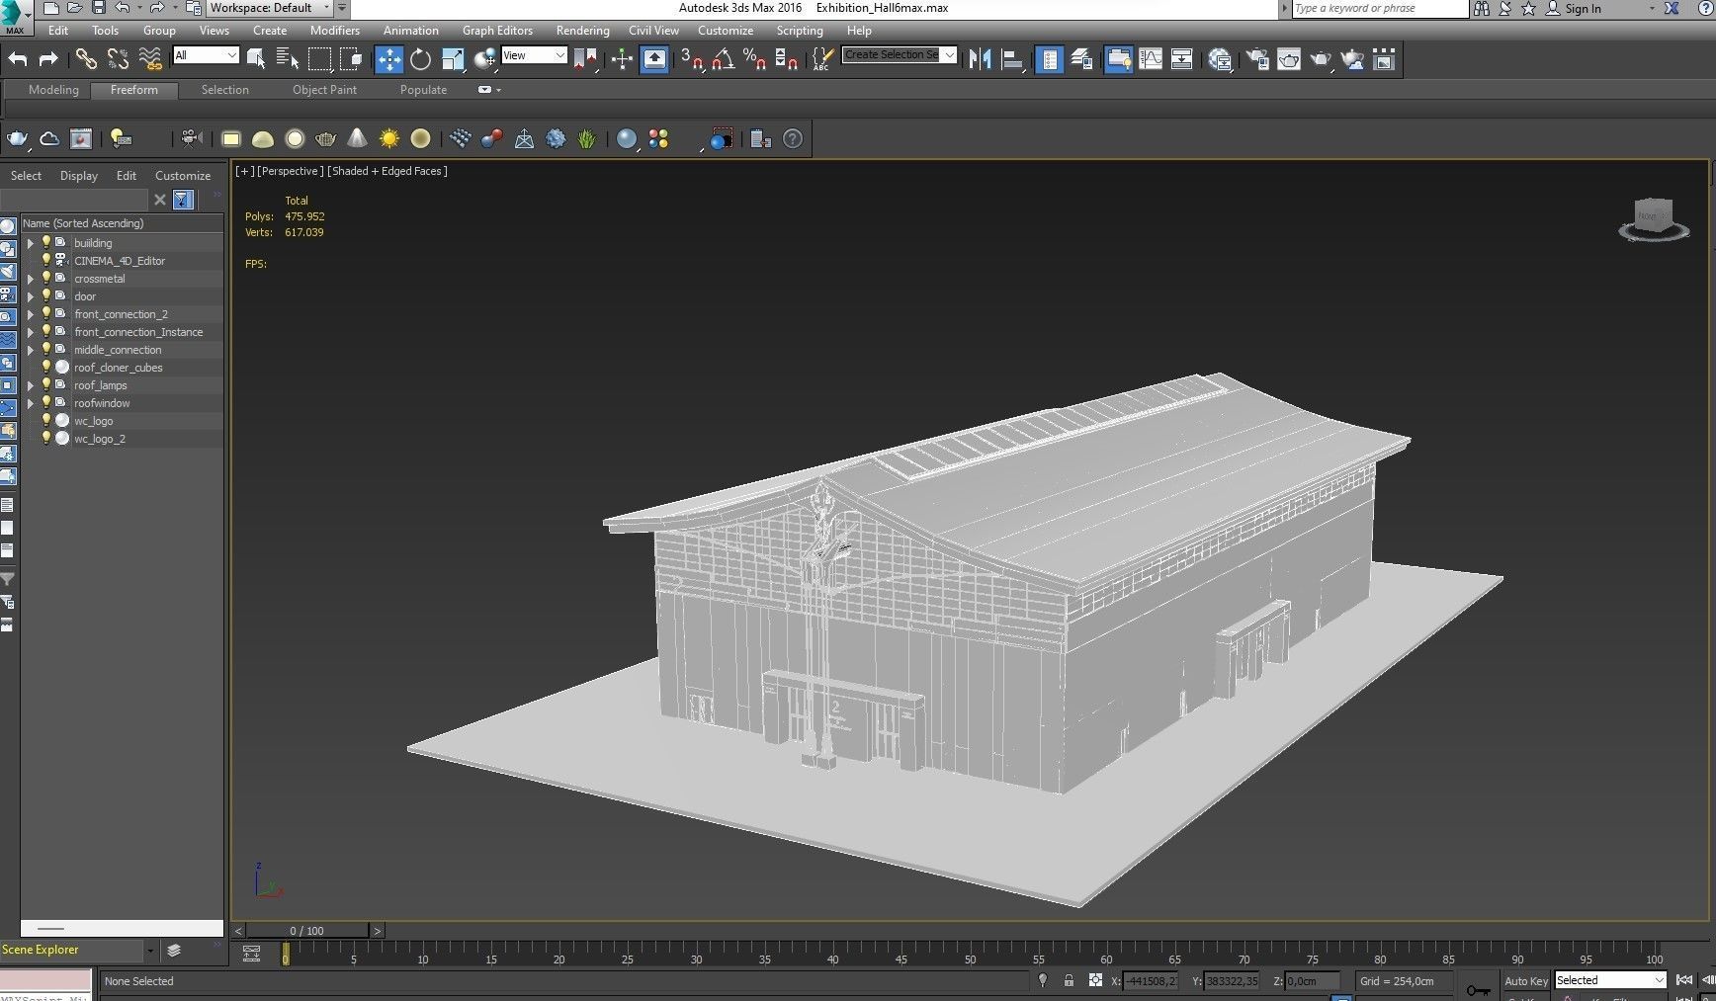The height and width of the screenshot is (1001, 1716).
Task: Open the Curve Editor icon
Action: 1151,59
